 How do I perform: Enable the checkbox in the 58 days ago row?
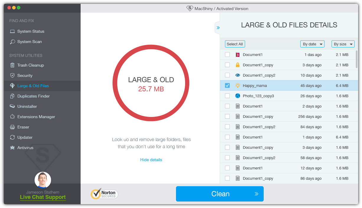point(227,158)
